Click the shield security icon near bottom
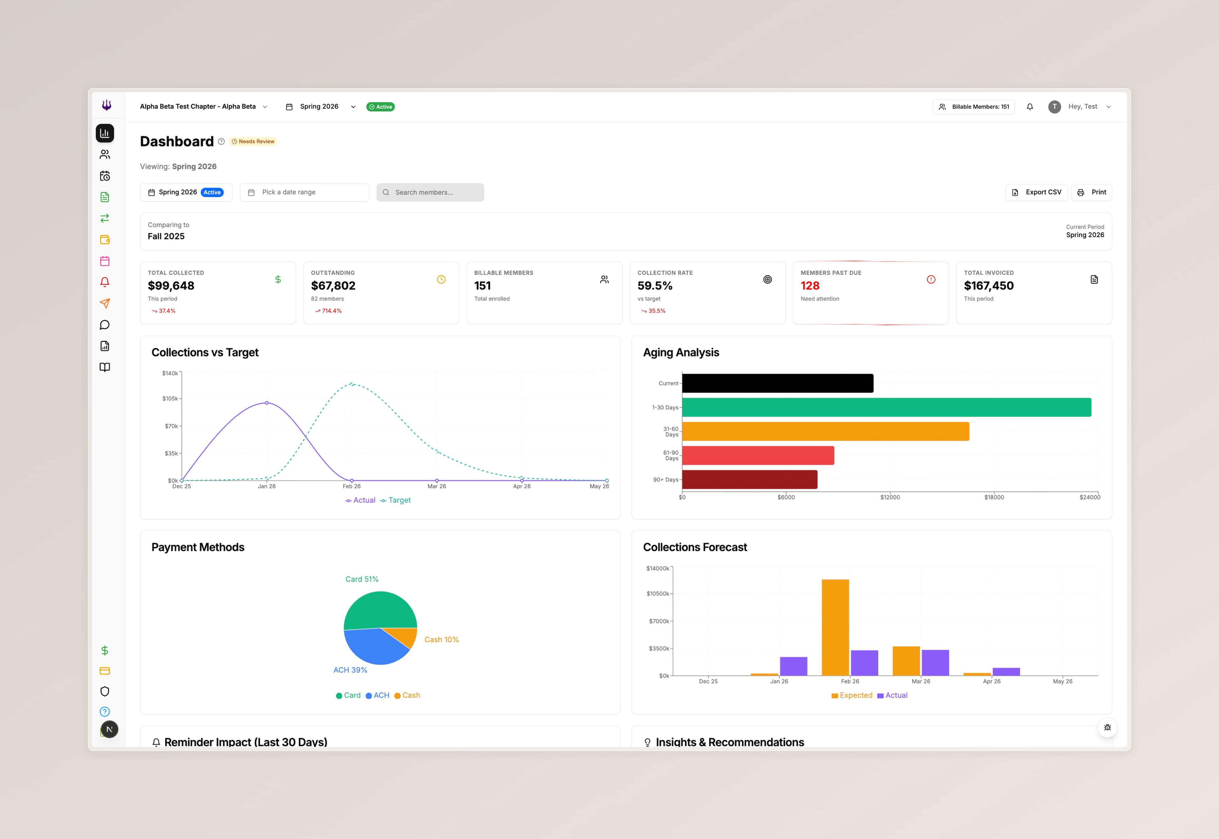Screen dimensions: 1219x839 click(x=104, y=691)
